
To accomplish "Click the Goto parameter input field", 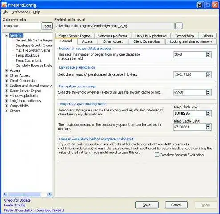I will 22,26.
